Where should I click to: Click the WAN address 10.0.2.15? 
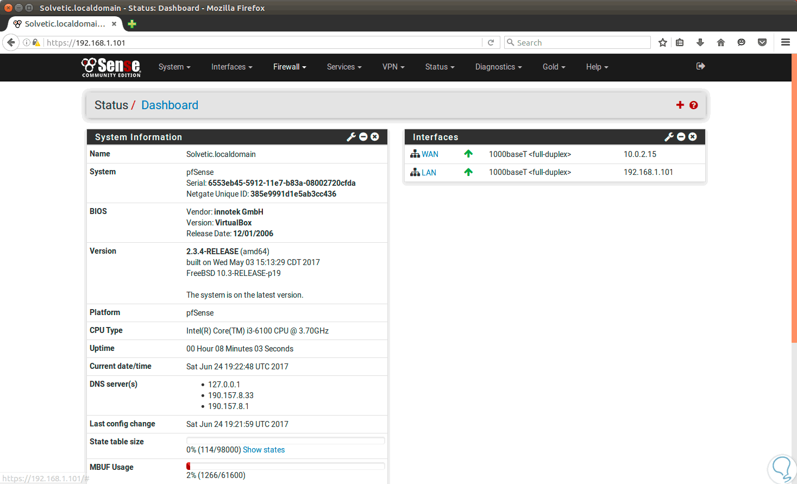(x=640, y=154)
